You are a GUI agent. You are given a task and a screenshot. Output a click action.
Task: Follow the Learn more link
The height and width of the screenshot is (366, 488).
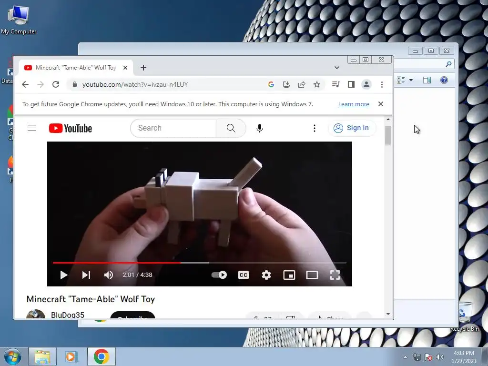click(354, 104)
